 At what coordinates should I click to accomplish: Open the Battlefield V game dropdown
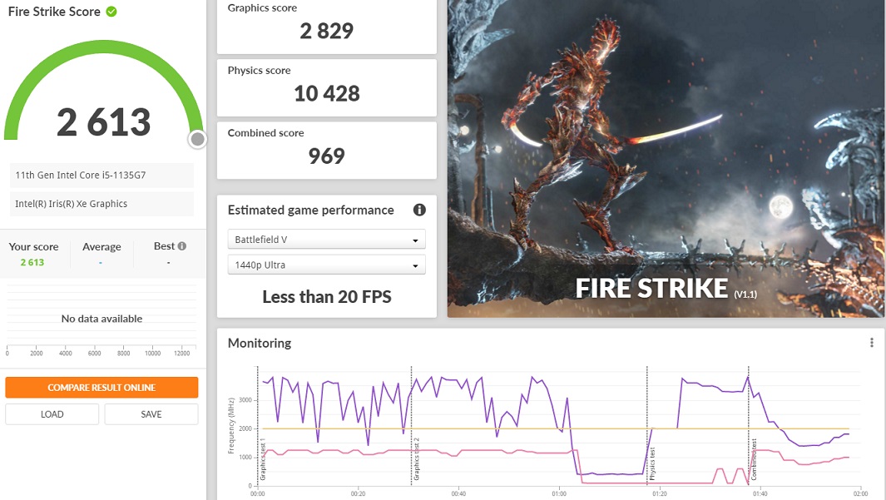point(327,239)
